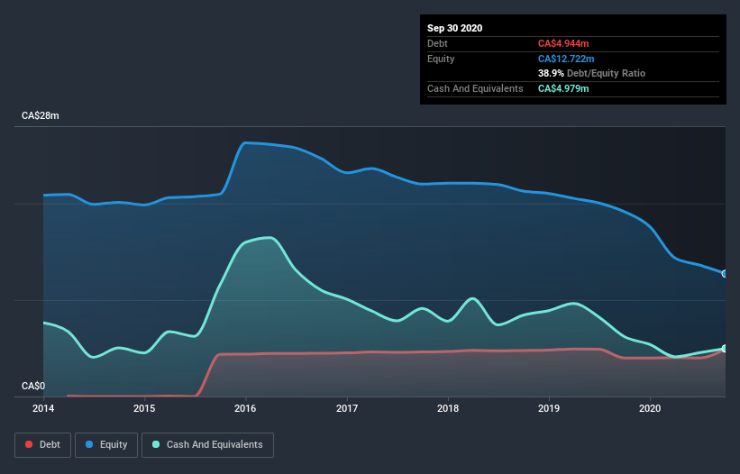
Task: Click the blue Equity legend dot
Action: [89, 444]
